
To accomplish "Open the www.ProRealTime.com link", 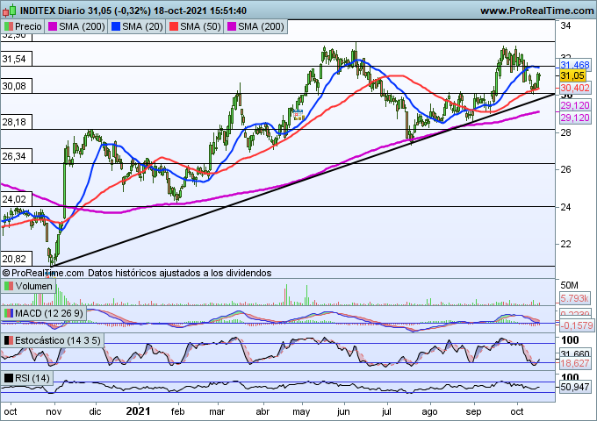I will pos(536,11).
